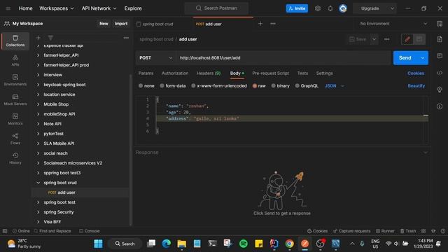Click the New button

(104, 24)
